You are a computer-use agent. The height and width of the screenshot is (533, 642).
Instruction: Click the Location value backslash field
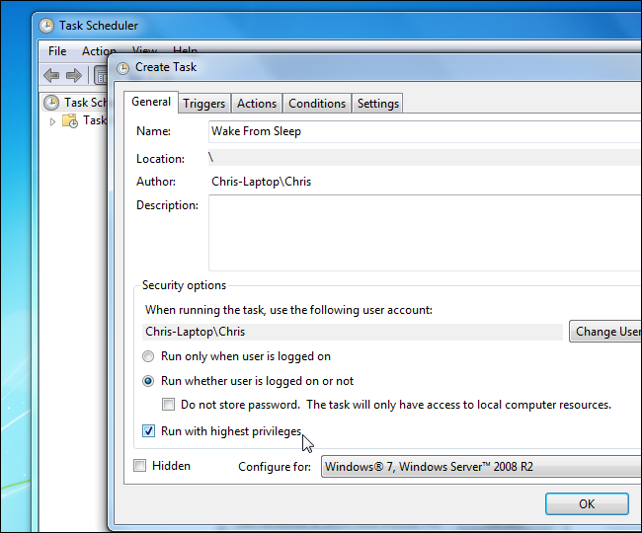point(425,158)
